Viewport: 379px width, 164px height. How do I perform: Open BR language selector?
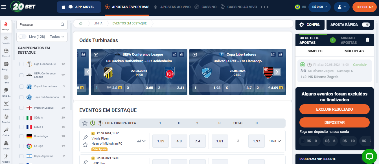click(x=300, y=7)
